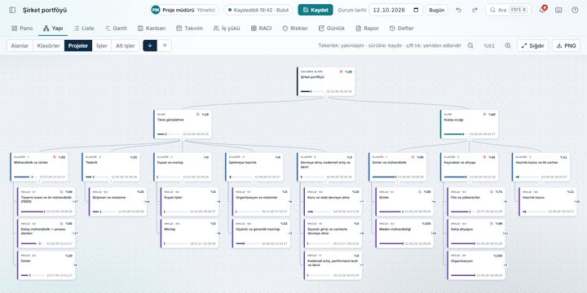Expand the hidden-items badge on Hazırlık kazısı card
The image size is (587, 293).
(x=577, y=202)
